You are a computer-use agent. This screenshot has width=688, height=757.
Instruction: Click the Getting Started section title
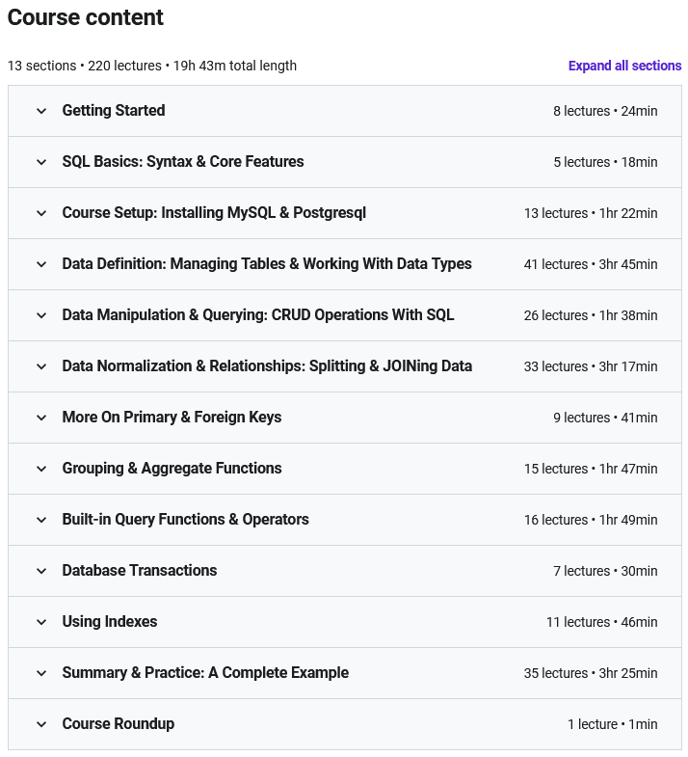tap(114, 111)
